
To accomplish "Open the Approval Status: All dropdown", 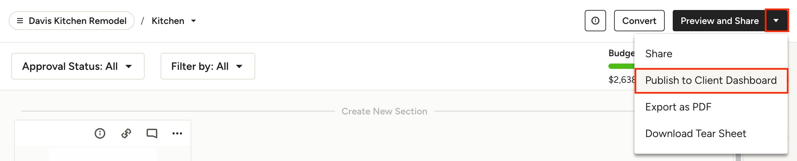I will 78,66.
